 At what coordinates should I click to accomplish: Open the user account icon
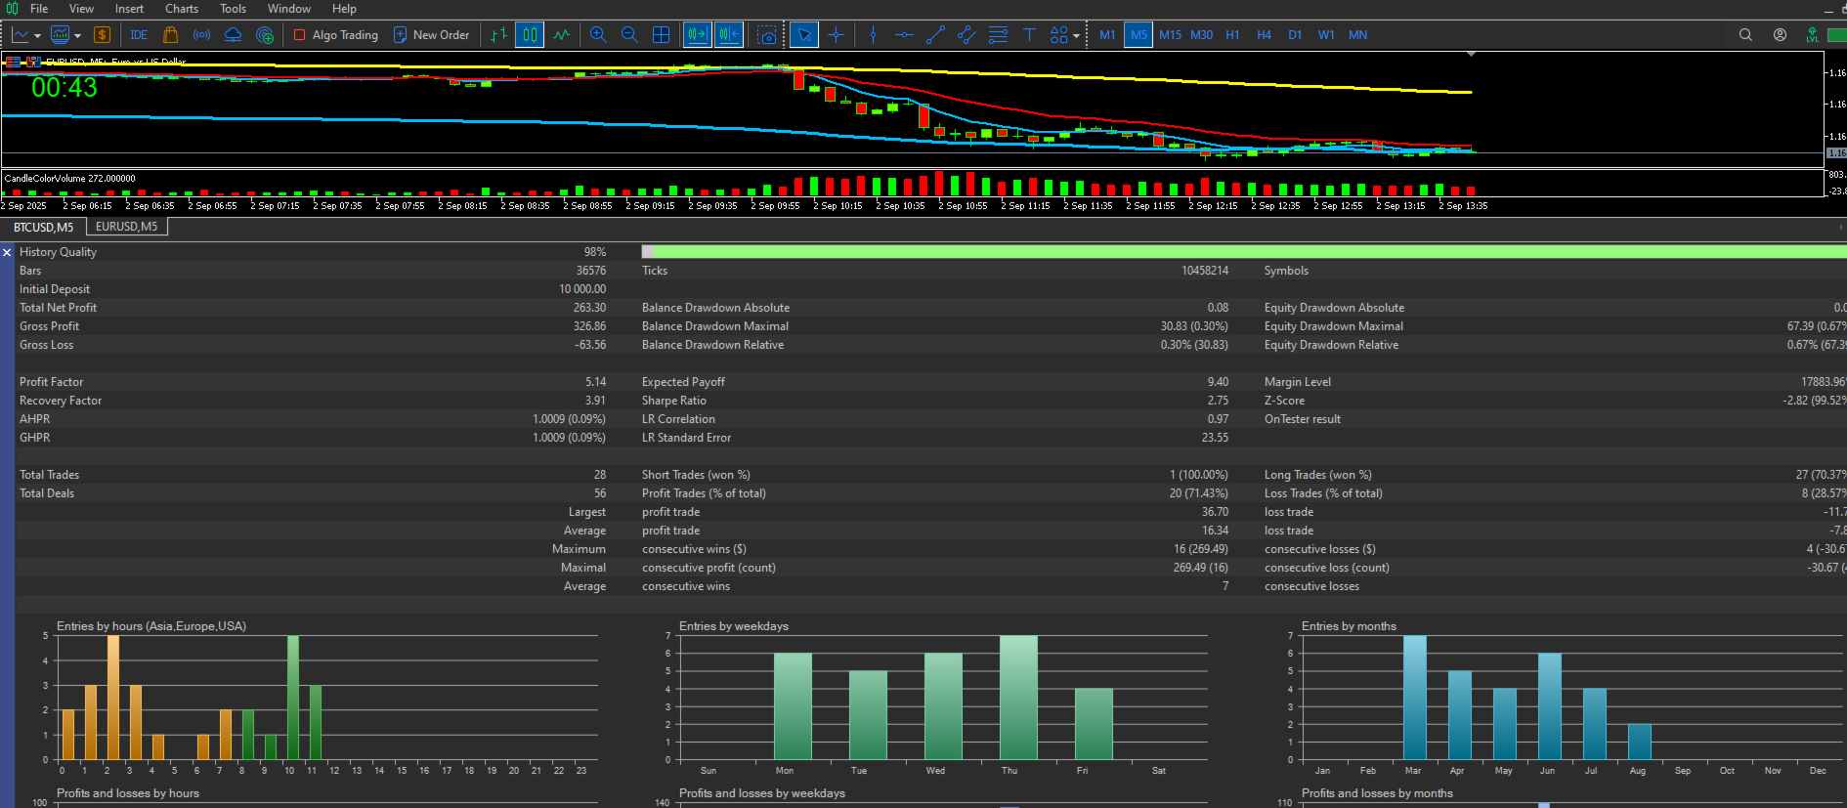[x=1780, y=35]
